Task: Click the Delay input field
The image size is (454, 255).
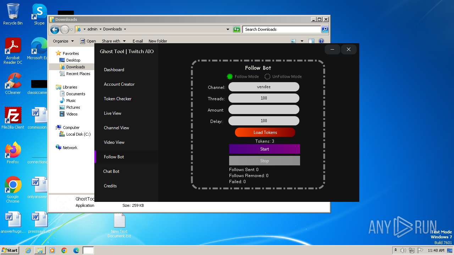Action: (x=264, y=121)
